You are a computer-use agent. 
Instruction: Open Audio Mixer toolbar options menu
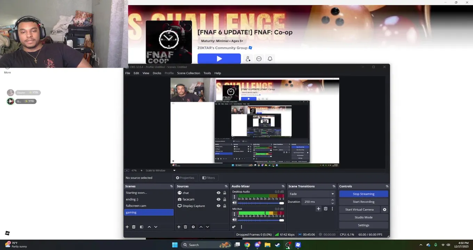241,227
